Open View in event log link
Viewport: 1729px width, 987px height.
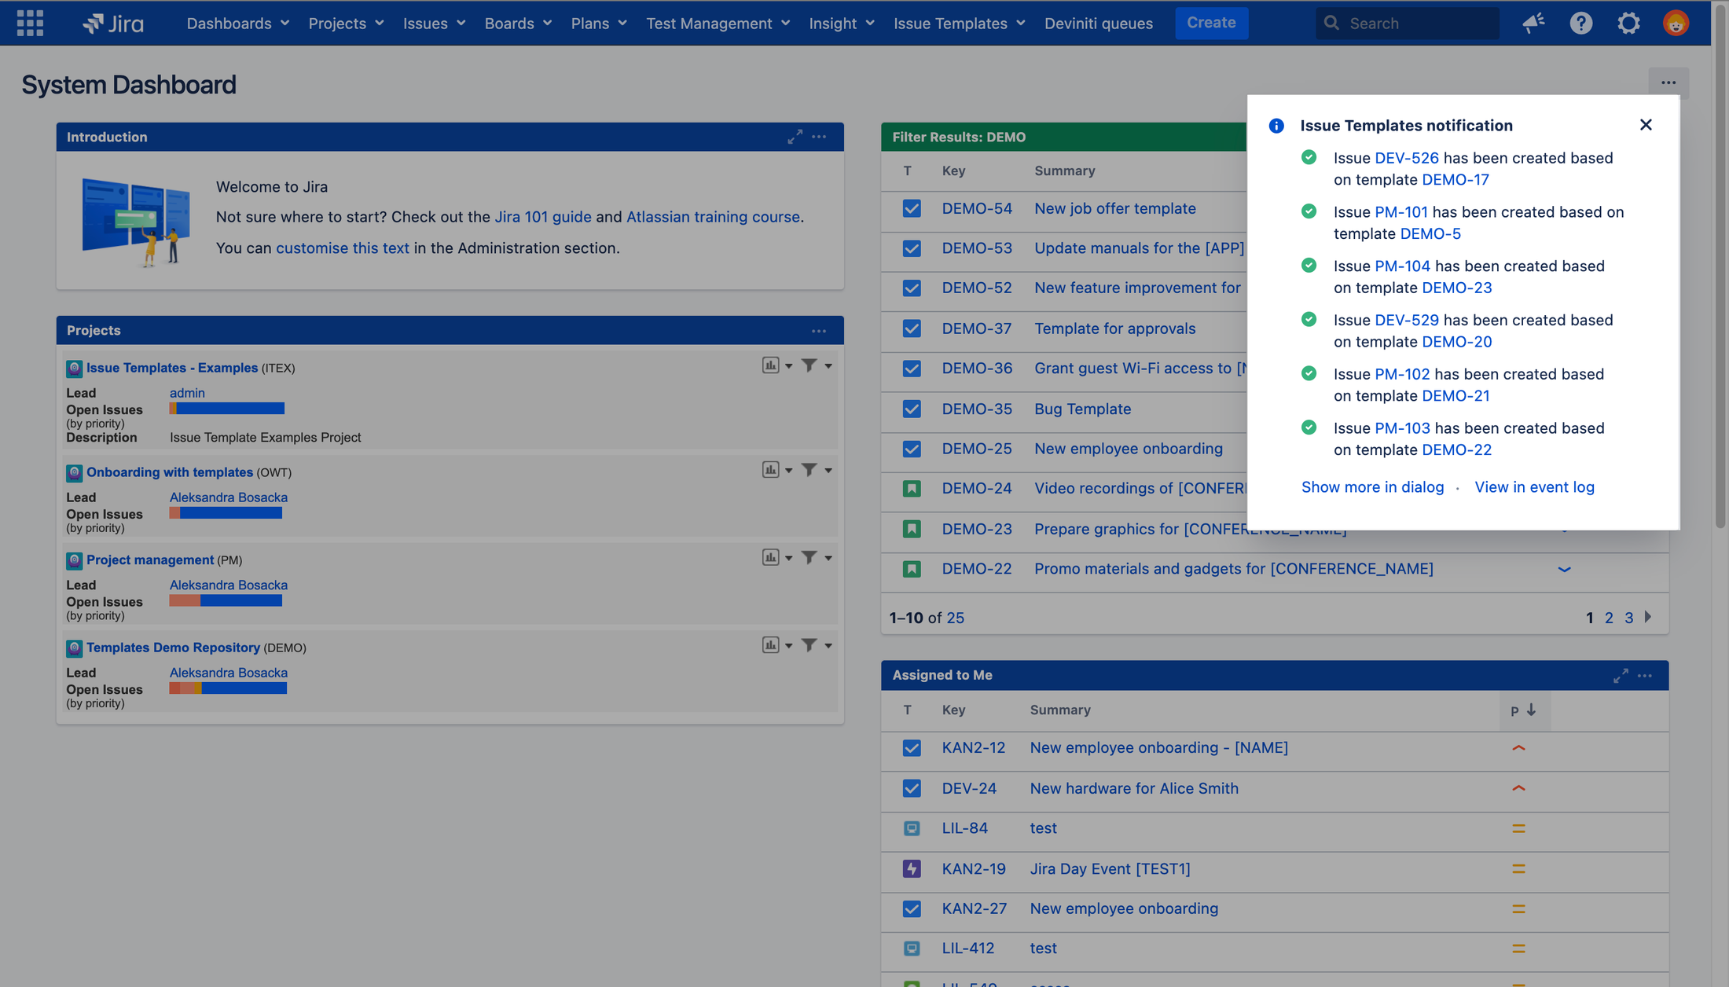tap(1534, 487)
